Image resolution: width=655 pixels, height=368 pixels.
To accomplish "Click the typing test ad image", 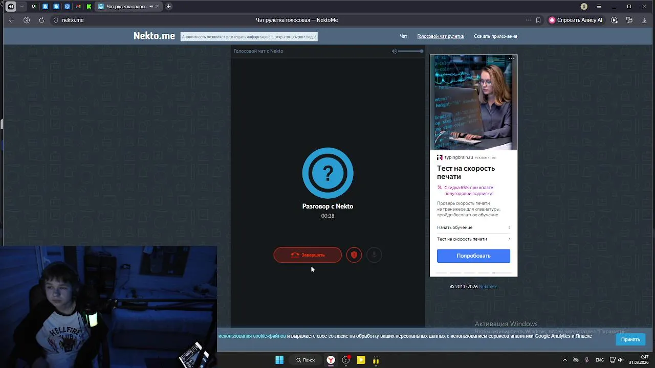I will coord(473,102).
